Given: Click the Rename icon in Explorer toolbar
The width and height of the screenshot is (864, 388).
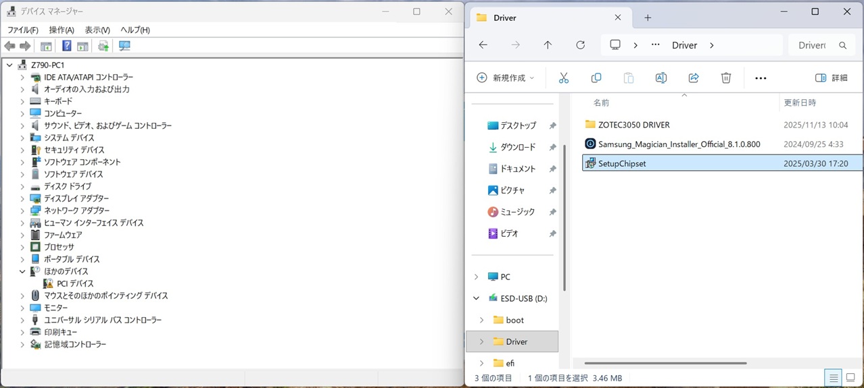Looking at the screenshot, I should point(661,78).
